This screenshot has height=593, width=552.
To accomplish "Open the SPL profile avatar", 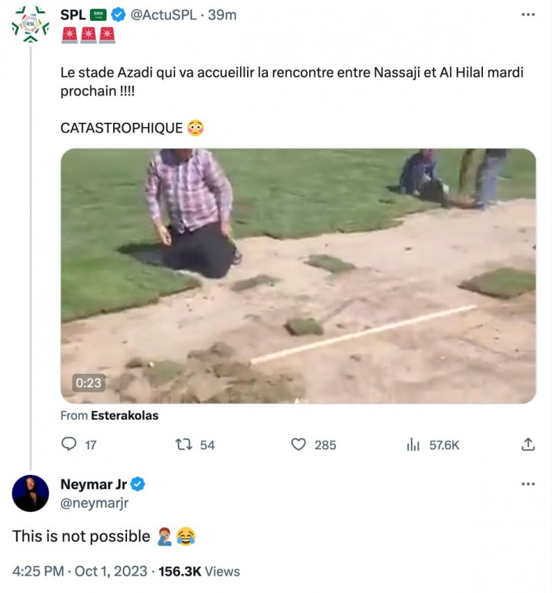I will pyautogui.click(x=31, y=24).
